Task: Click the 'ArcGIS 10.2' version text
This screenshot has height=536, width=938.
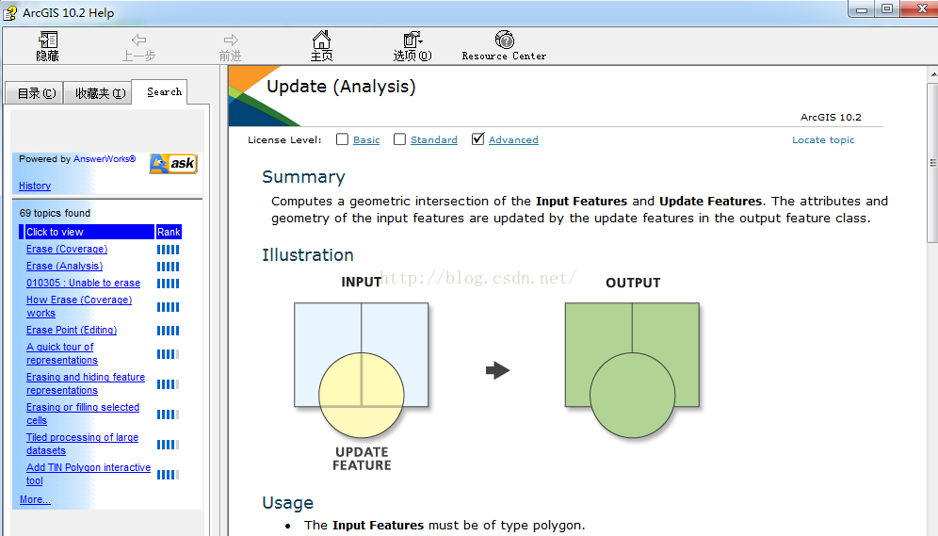Action: [831, 117]
